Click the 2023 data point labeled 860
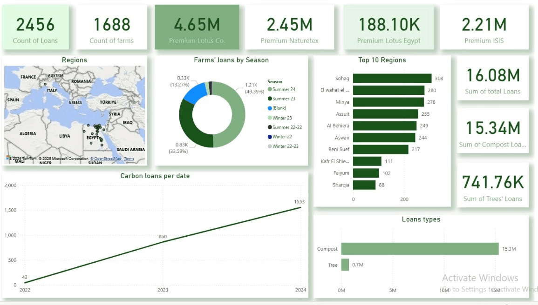The width and height of the screenshot is (538, 305). click(x=162, y=242)
